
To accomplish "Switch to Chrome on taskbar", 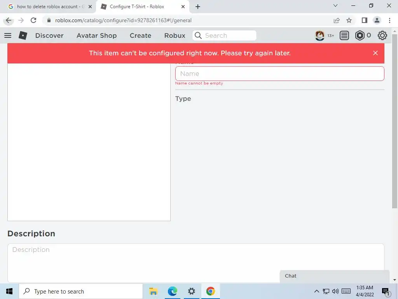I will coord(210,291).
